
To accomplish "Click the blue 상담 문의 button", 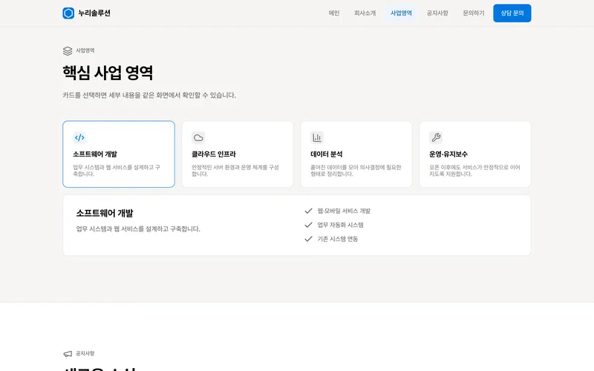I will click(x=512, y=13).
